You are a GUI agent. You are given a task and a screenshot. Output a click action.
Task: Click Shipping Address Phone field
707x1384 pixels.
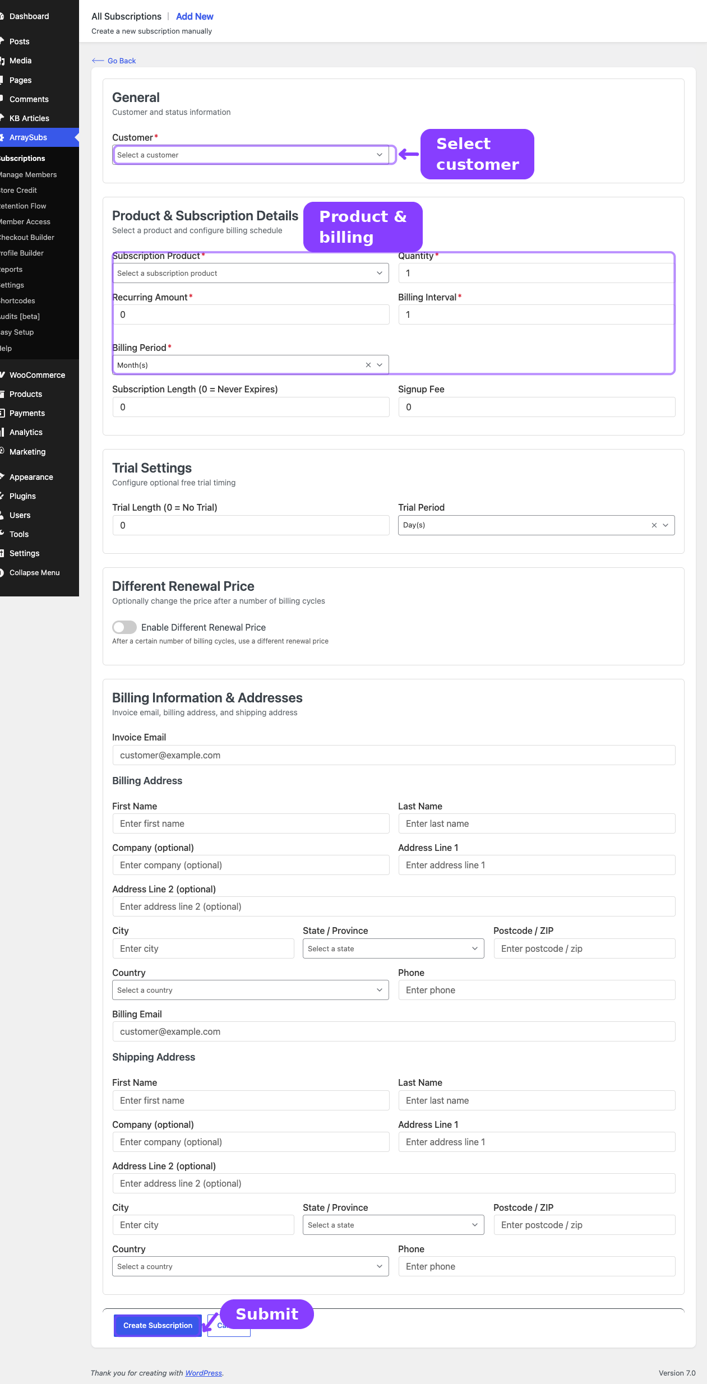pos(537,1266)
